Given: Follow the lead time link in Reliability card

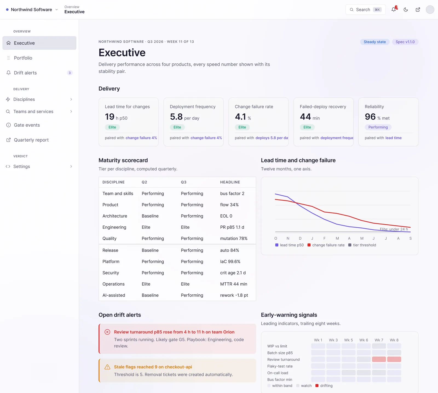Looking at the screenshot, I should (x=393, y=138).
